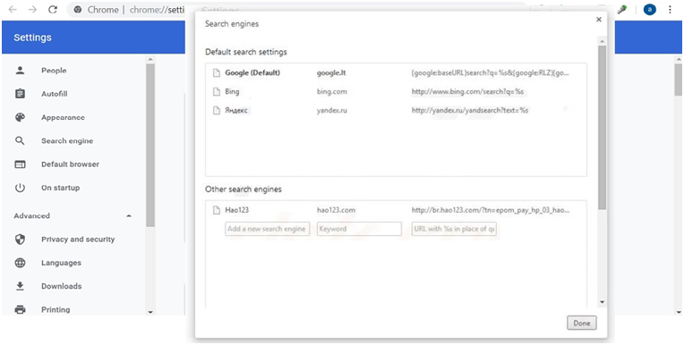
Task: Select the Hao123 search engine entry
Action: tap(396, 210)
